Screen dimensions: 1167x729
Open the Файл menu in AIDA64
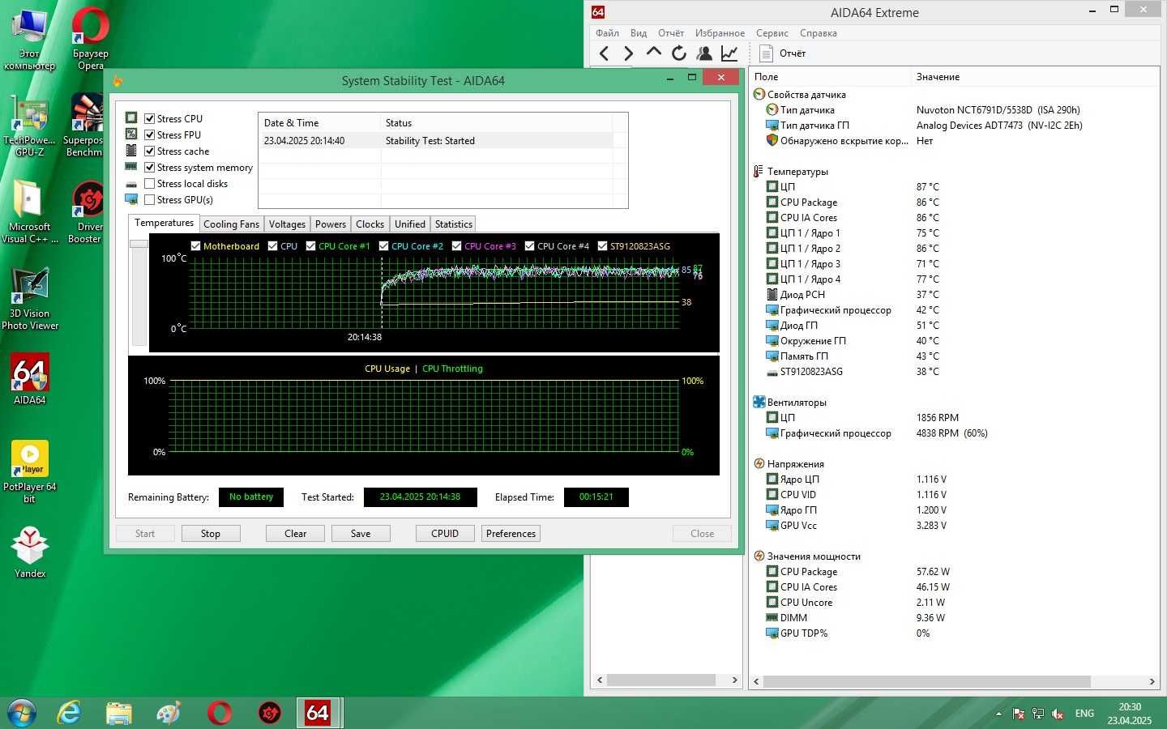[x=607, y=33]
